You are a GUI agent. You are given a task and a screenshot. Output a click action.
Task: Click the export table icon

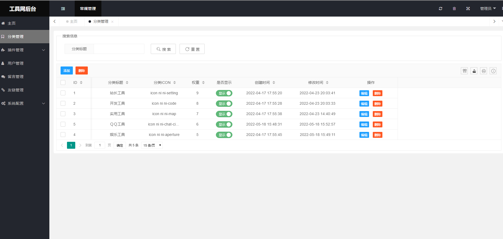pos(474,71)
